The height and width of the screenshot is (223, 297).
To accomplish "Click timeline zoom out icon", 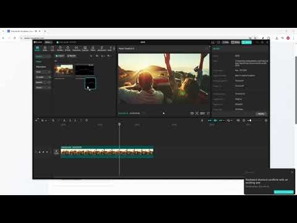I will point(244,120).
